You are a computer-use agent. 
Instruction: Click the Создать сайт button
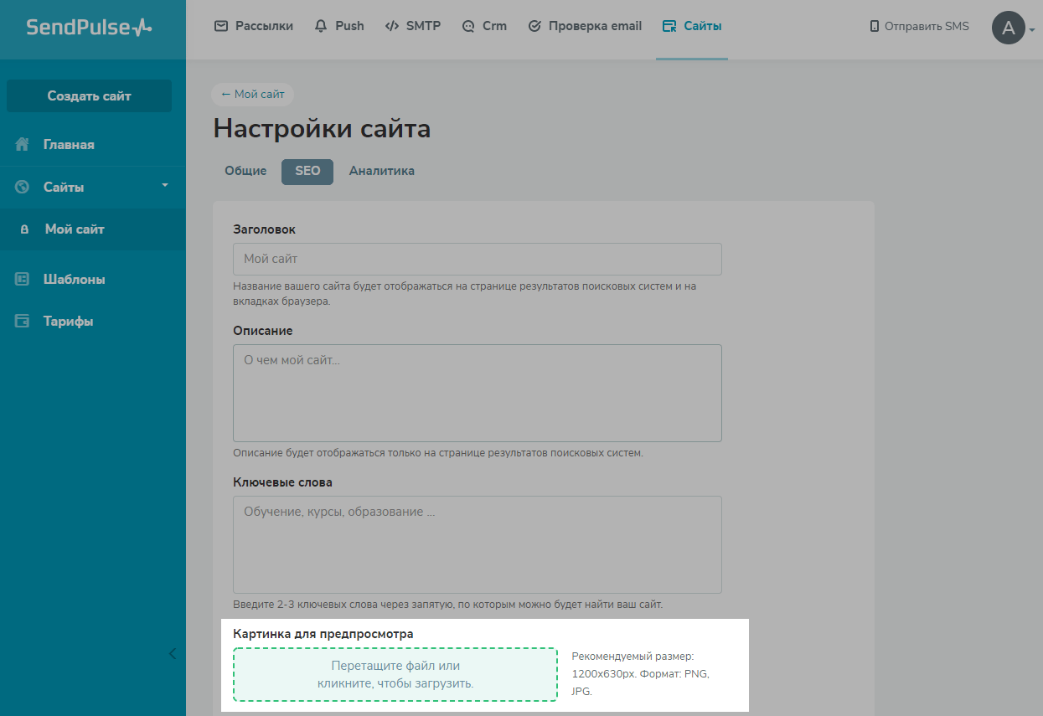click(x=89, y=95)
